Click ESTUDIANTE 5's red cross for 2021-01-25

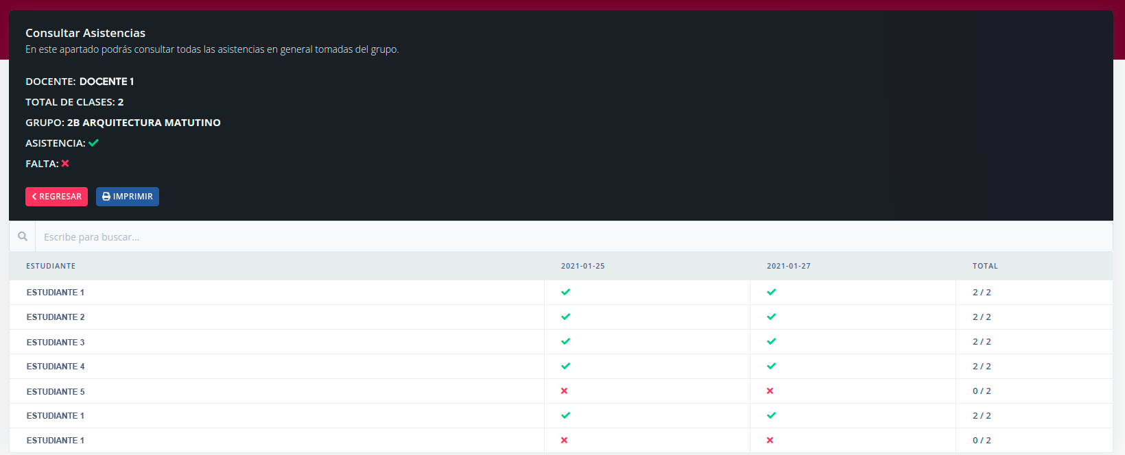pyautogui.click(x=564, y=391)
